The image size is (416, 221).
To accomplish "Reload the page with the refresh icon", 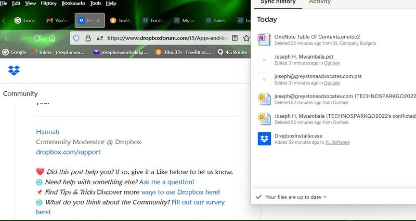I will coord(37,38).
